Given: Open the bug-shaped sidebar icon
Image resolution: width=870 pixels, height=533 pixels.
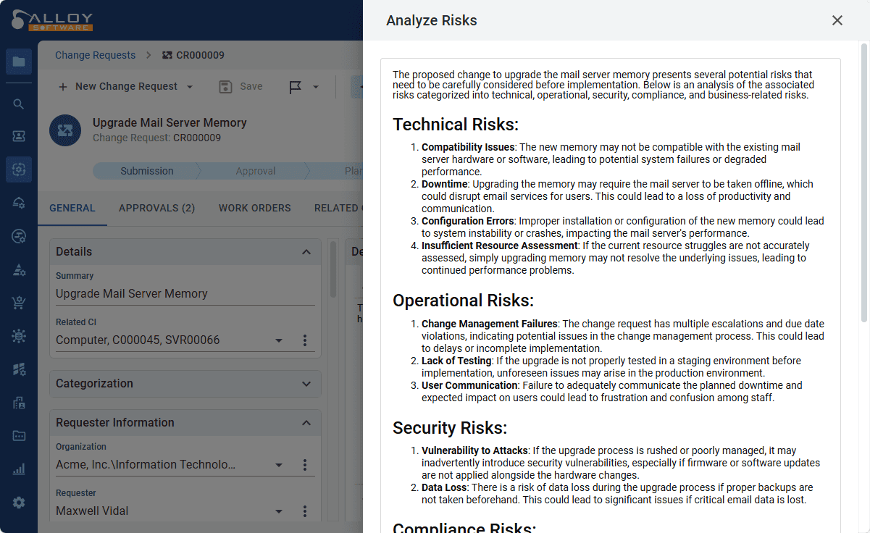Looking at the screenshot, I should coord(19,336).
